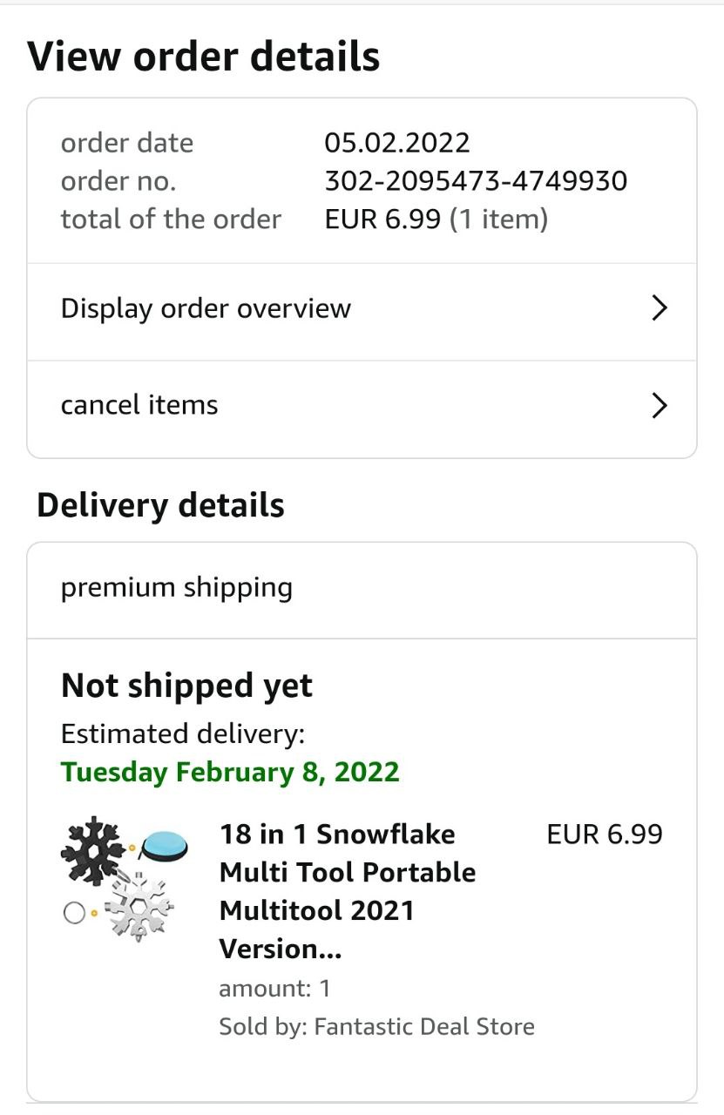Expand the Display order overview chevron
The image size is (724, 1115).
pyautogui.click(x=660, y=308)
